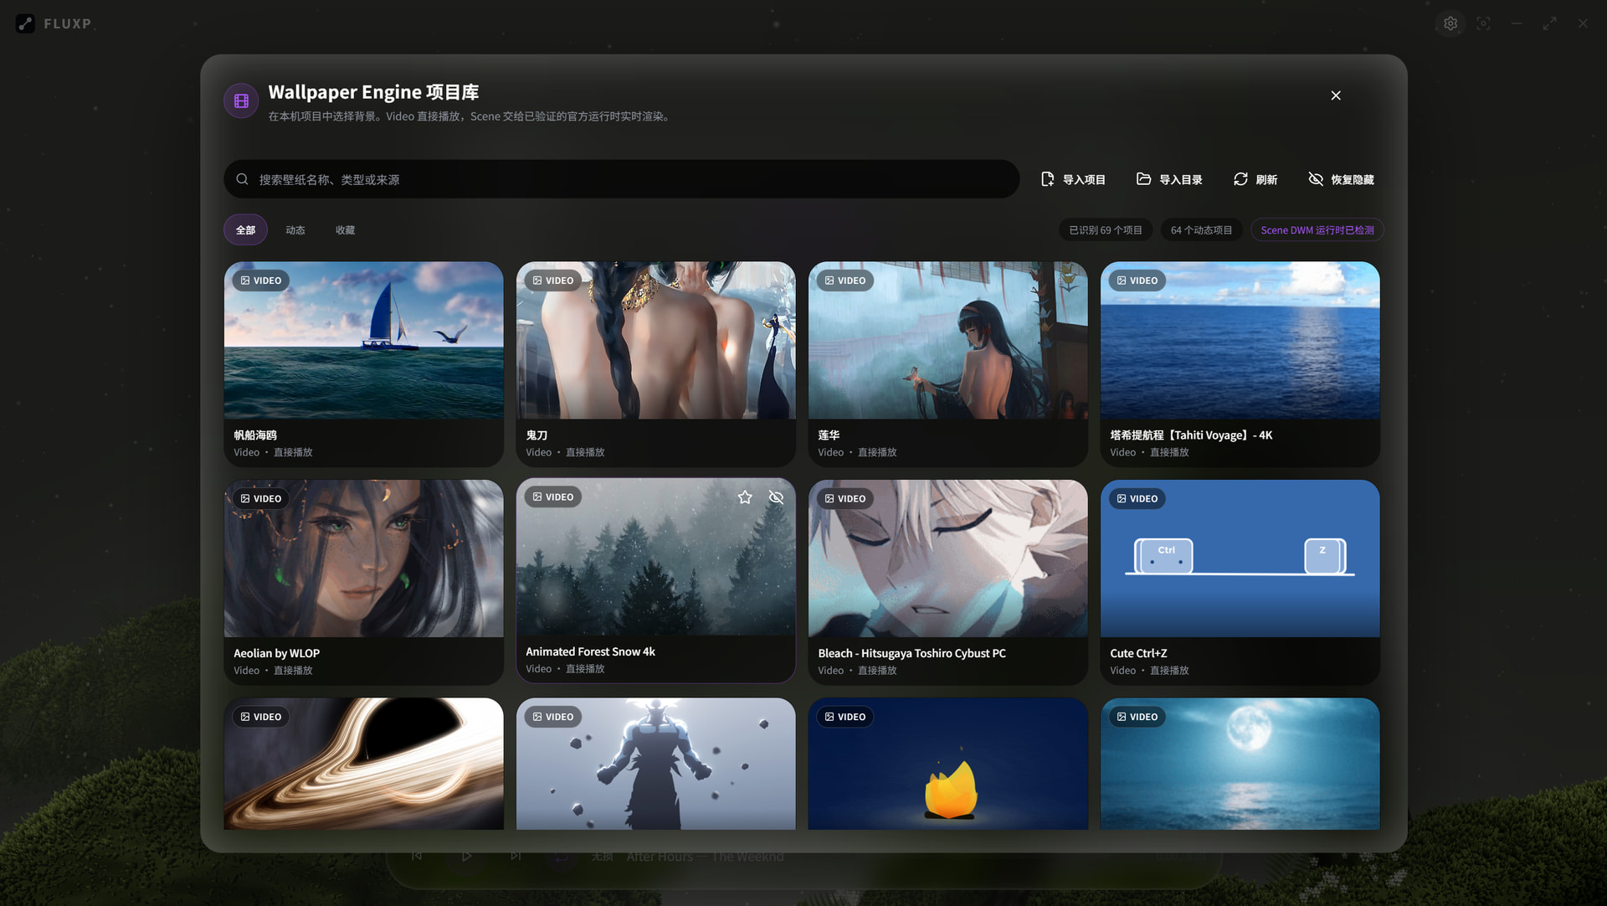Click VIDEO badge on Tahiti Voyage card

click(1137, 281)
